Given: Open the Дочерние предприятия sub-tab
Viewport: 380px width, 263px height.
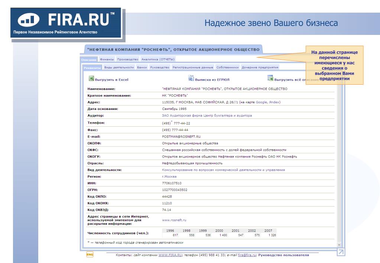Looking at the screenshot, I should coord(260,67).
